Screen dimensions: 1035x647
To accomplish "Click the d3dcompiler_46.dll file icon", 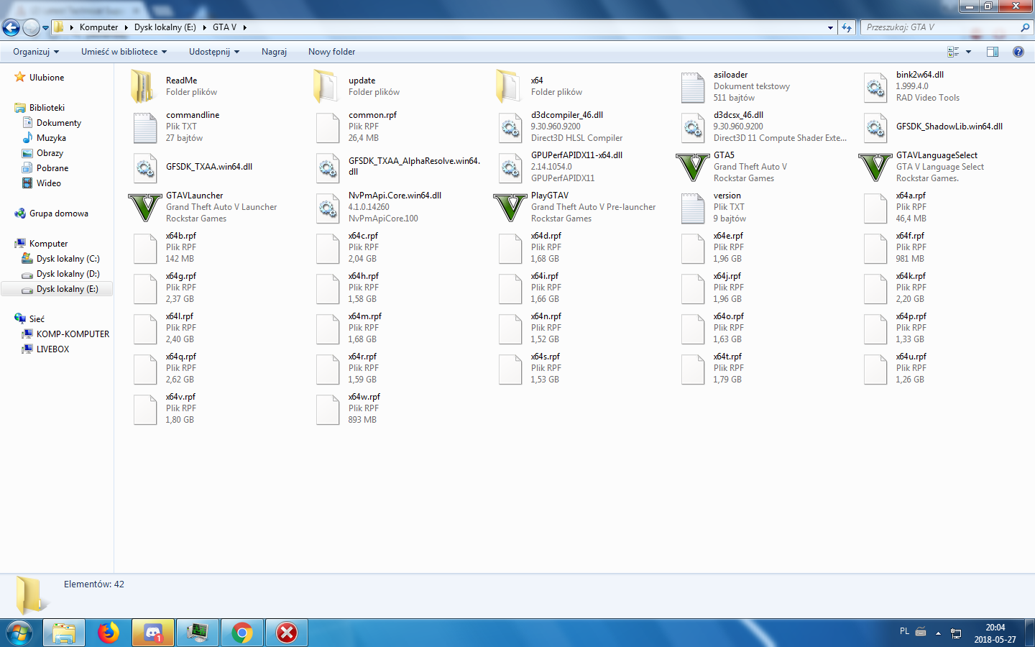I will pyautogui.click(x=510, y=127).
